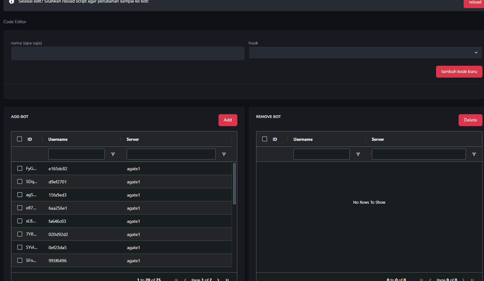This screenshot has width=484, height=281.
Task: Click the Delete button in Remove Bot
Action: coord(470,120)
